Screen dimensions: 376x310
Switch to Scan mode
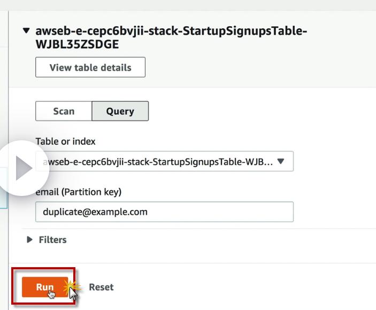64,111
